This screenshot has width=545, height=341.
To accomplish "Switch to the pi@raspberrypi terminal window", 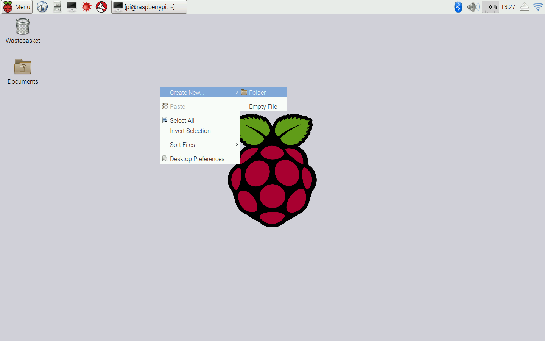I will point(149,7).
